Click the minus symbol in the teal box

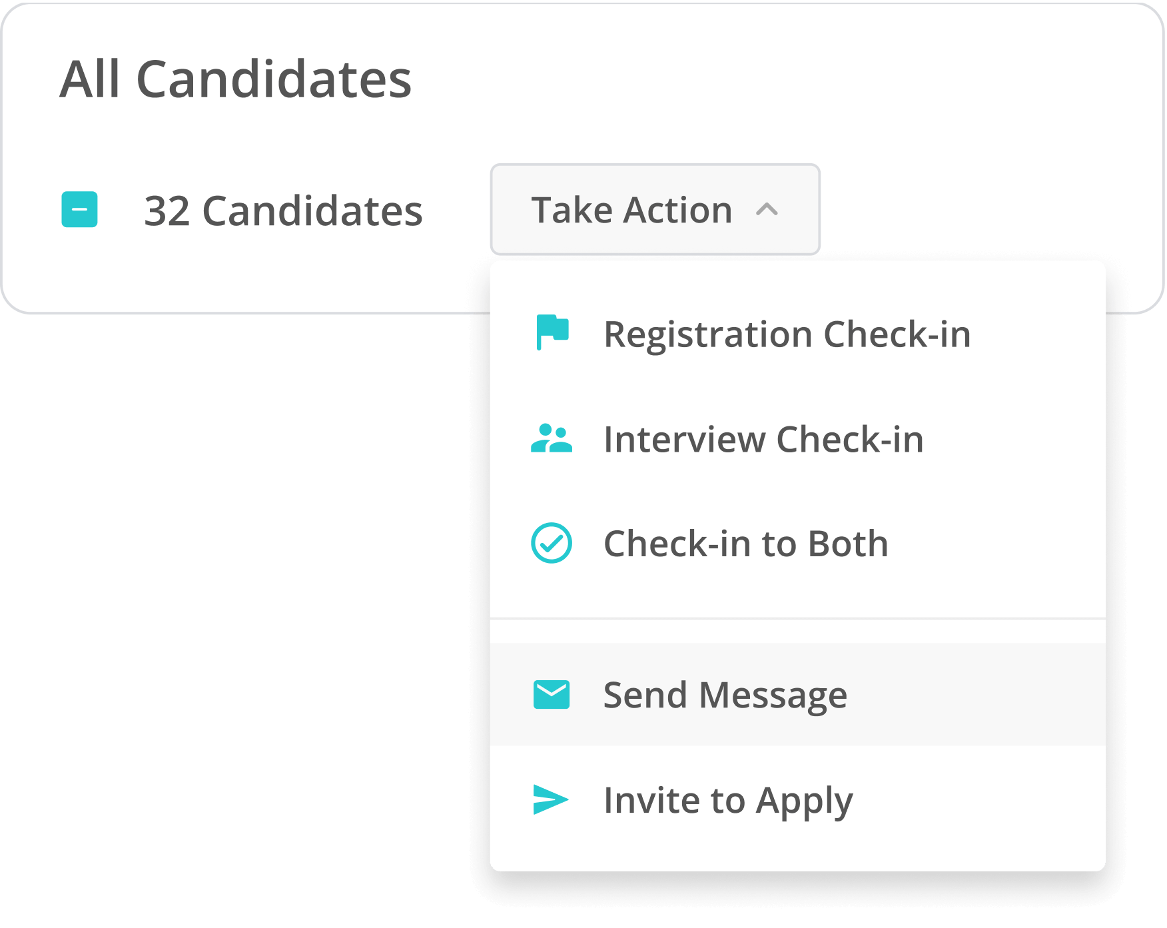pyautogui.click(x=79, y=209)
